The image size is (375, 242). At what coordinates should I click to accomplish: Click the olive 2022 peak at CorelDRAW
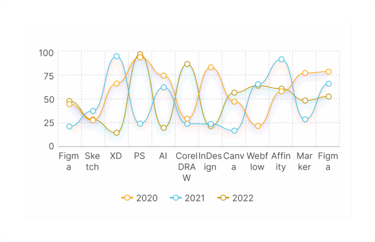pyautogui.click(x=187, y=64)
